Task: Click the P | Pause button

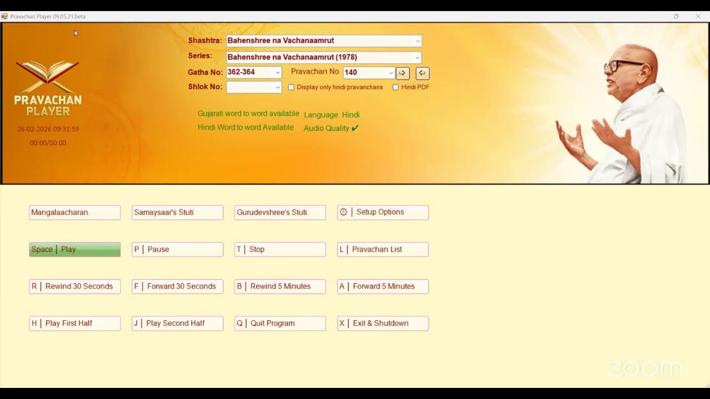Action: click(177, 249)
